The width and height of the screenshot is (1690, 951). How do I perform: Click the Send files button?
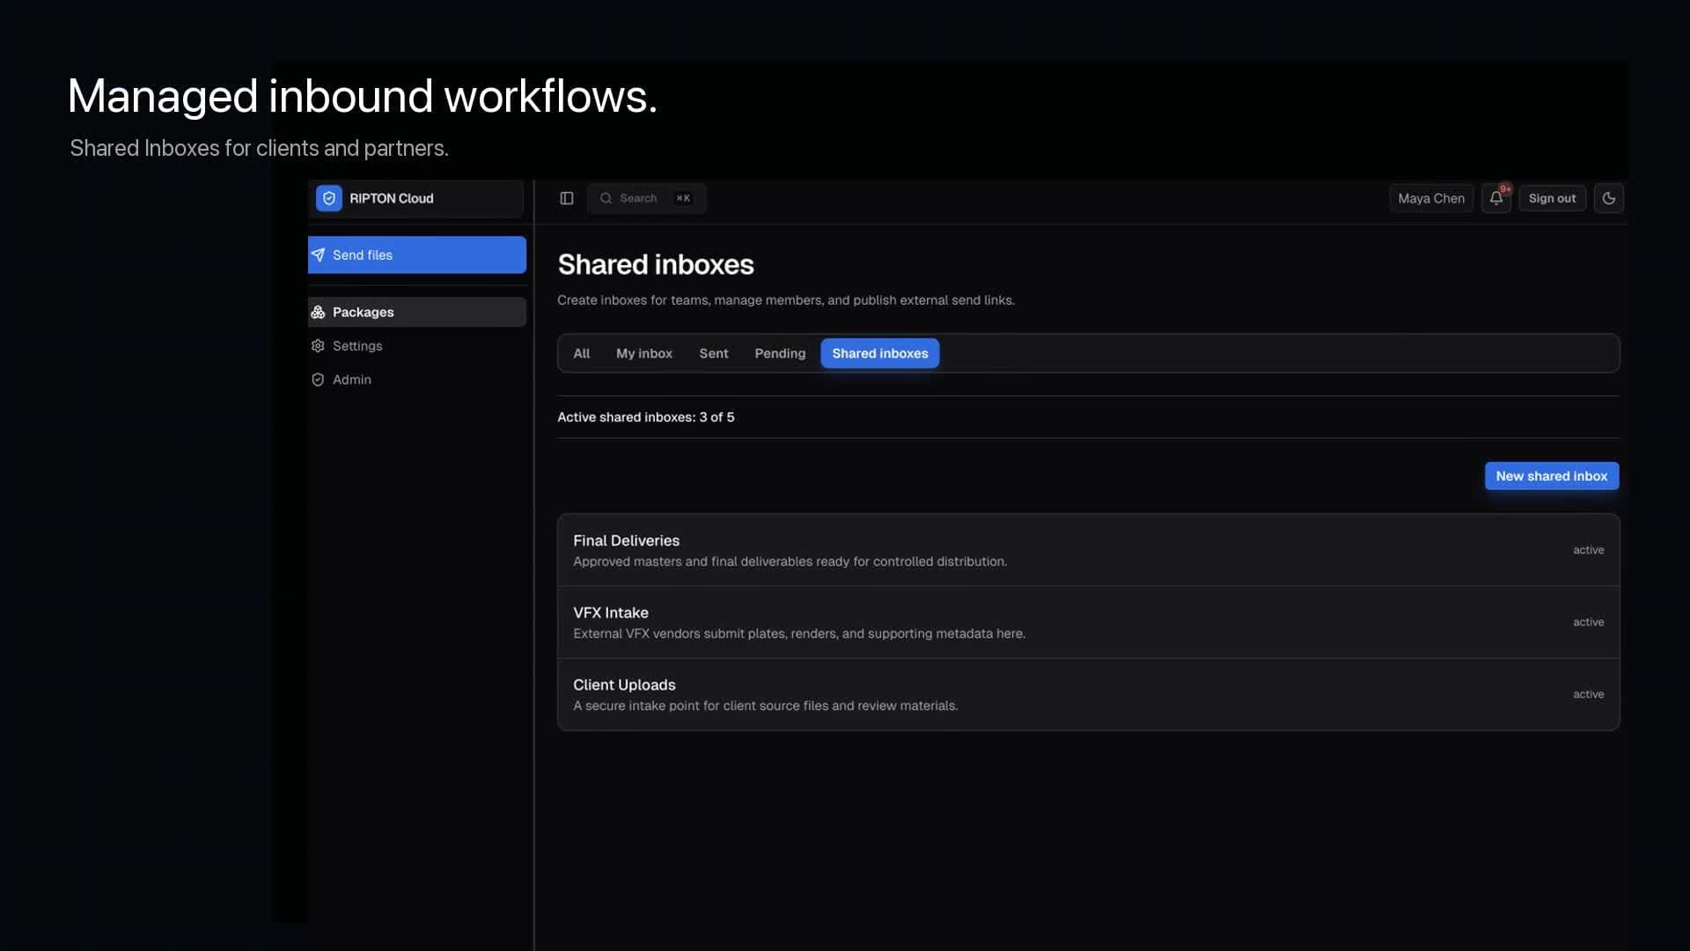417,254
